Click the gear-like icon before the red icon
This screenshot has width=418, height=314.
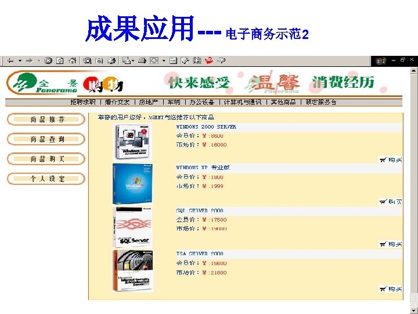click(197, 61)
